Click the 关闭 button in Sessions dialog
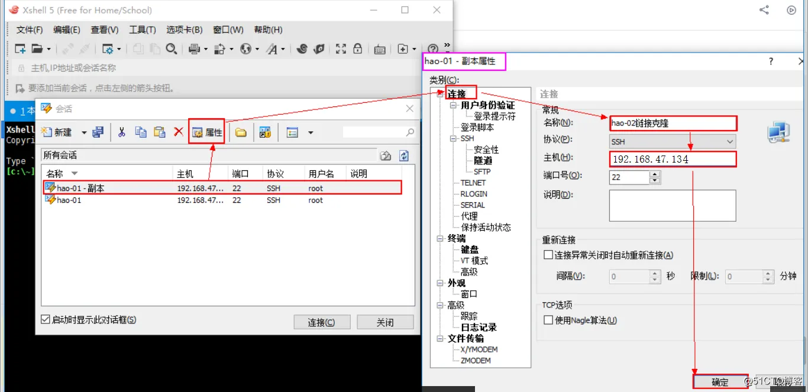808x392 pixels. (x=385, y=322)
